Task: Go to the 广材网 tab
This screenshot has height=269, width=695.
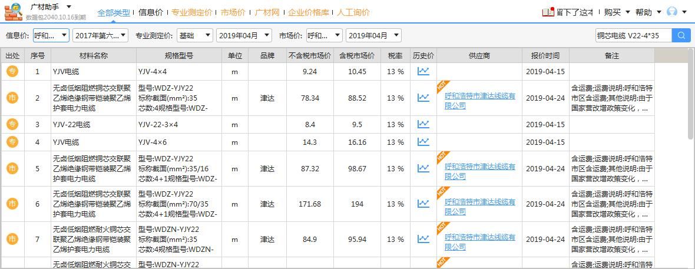Action: click(x=267, y=12)
